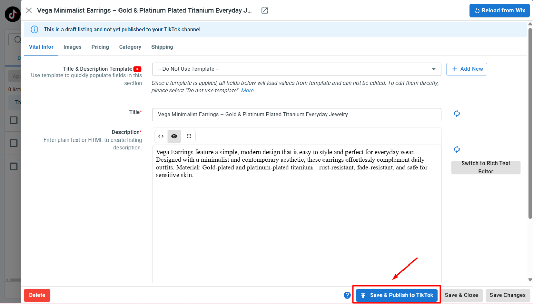This screenshot has width=533, height=304.
Task: Click the TikTok logo icon
Action: pyautogui.click(x=13, y=14)
